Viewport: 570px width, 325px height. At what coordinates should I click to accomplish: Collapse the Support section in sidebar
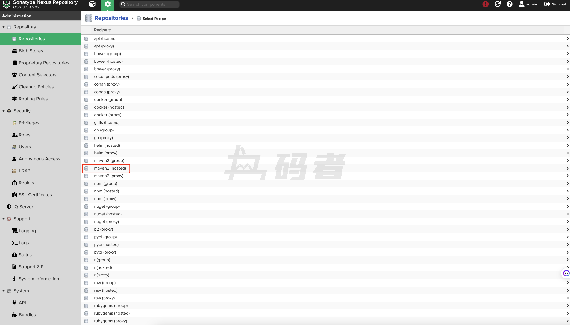4,219
